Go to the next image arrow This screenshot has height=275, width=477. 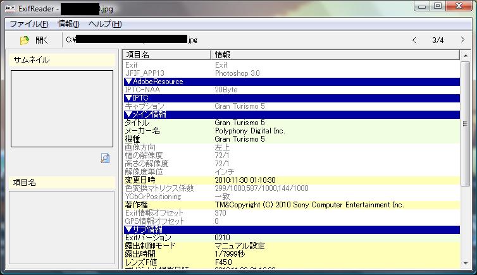click(x=462, y=40)
